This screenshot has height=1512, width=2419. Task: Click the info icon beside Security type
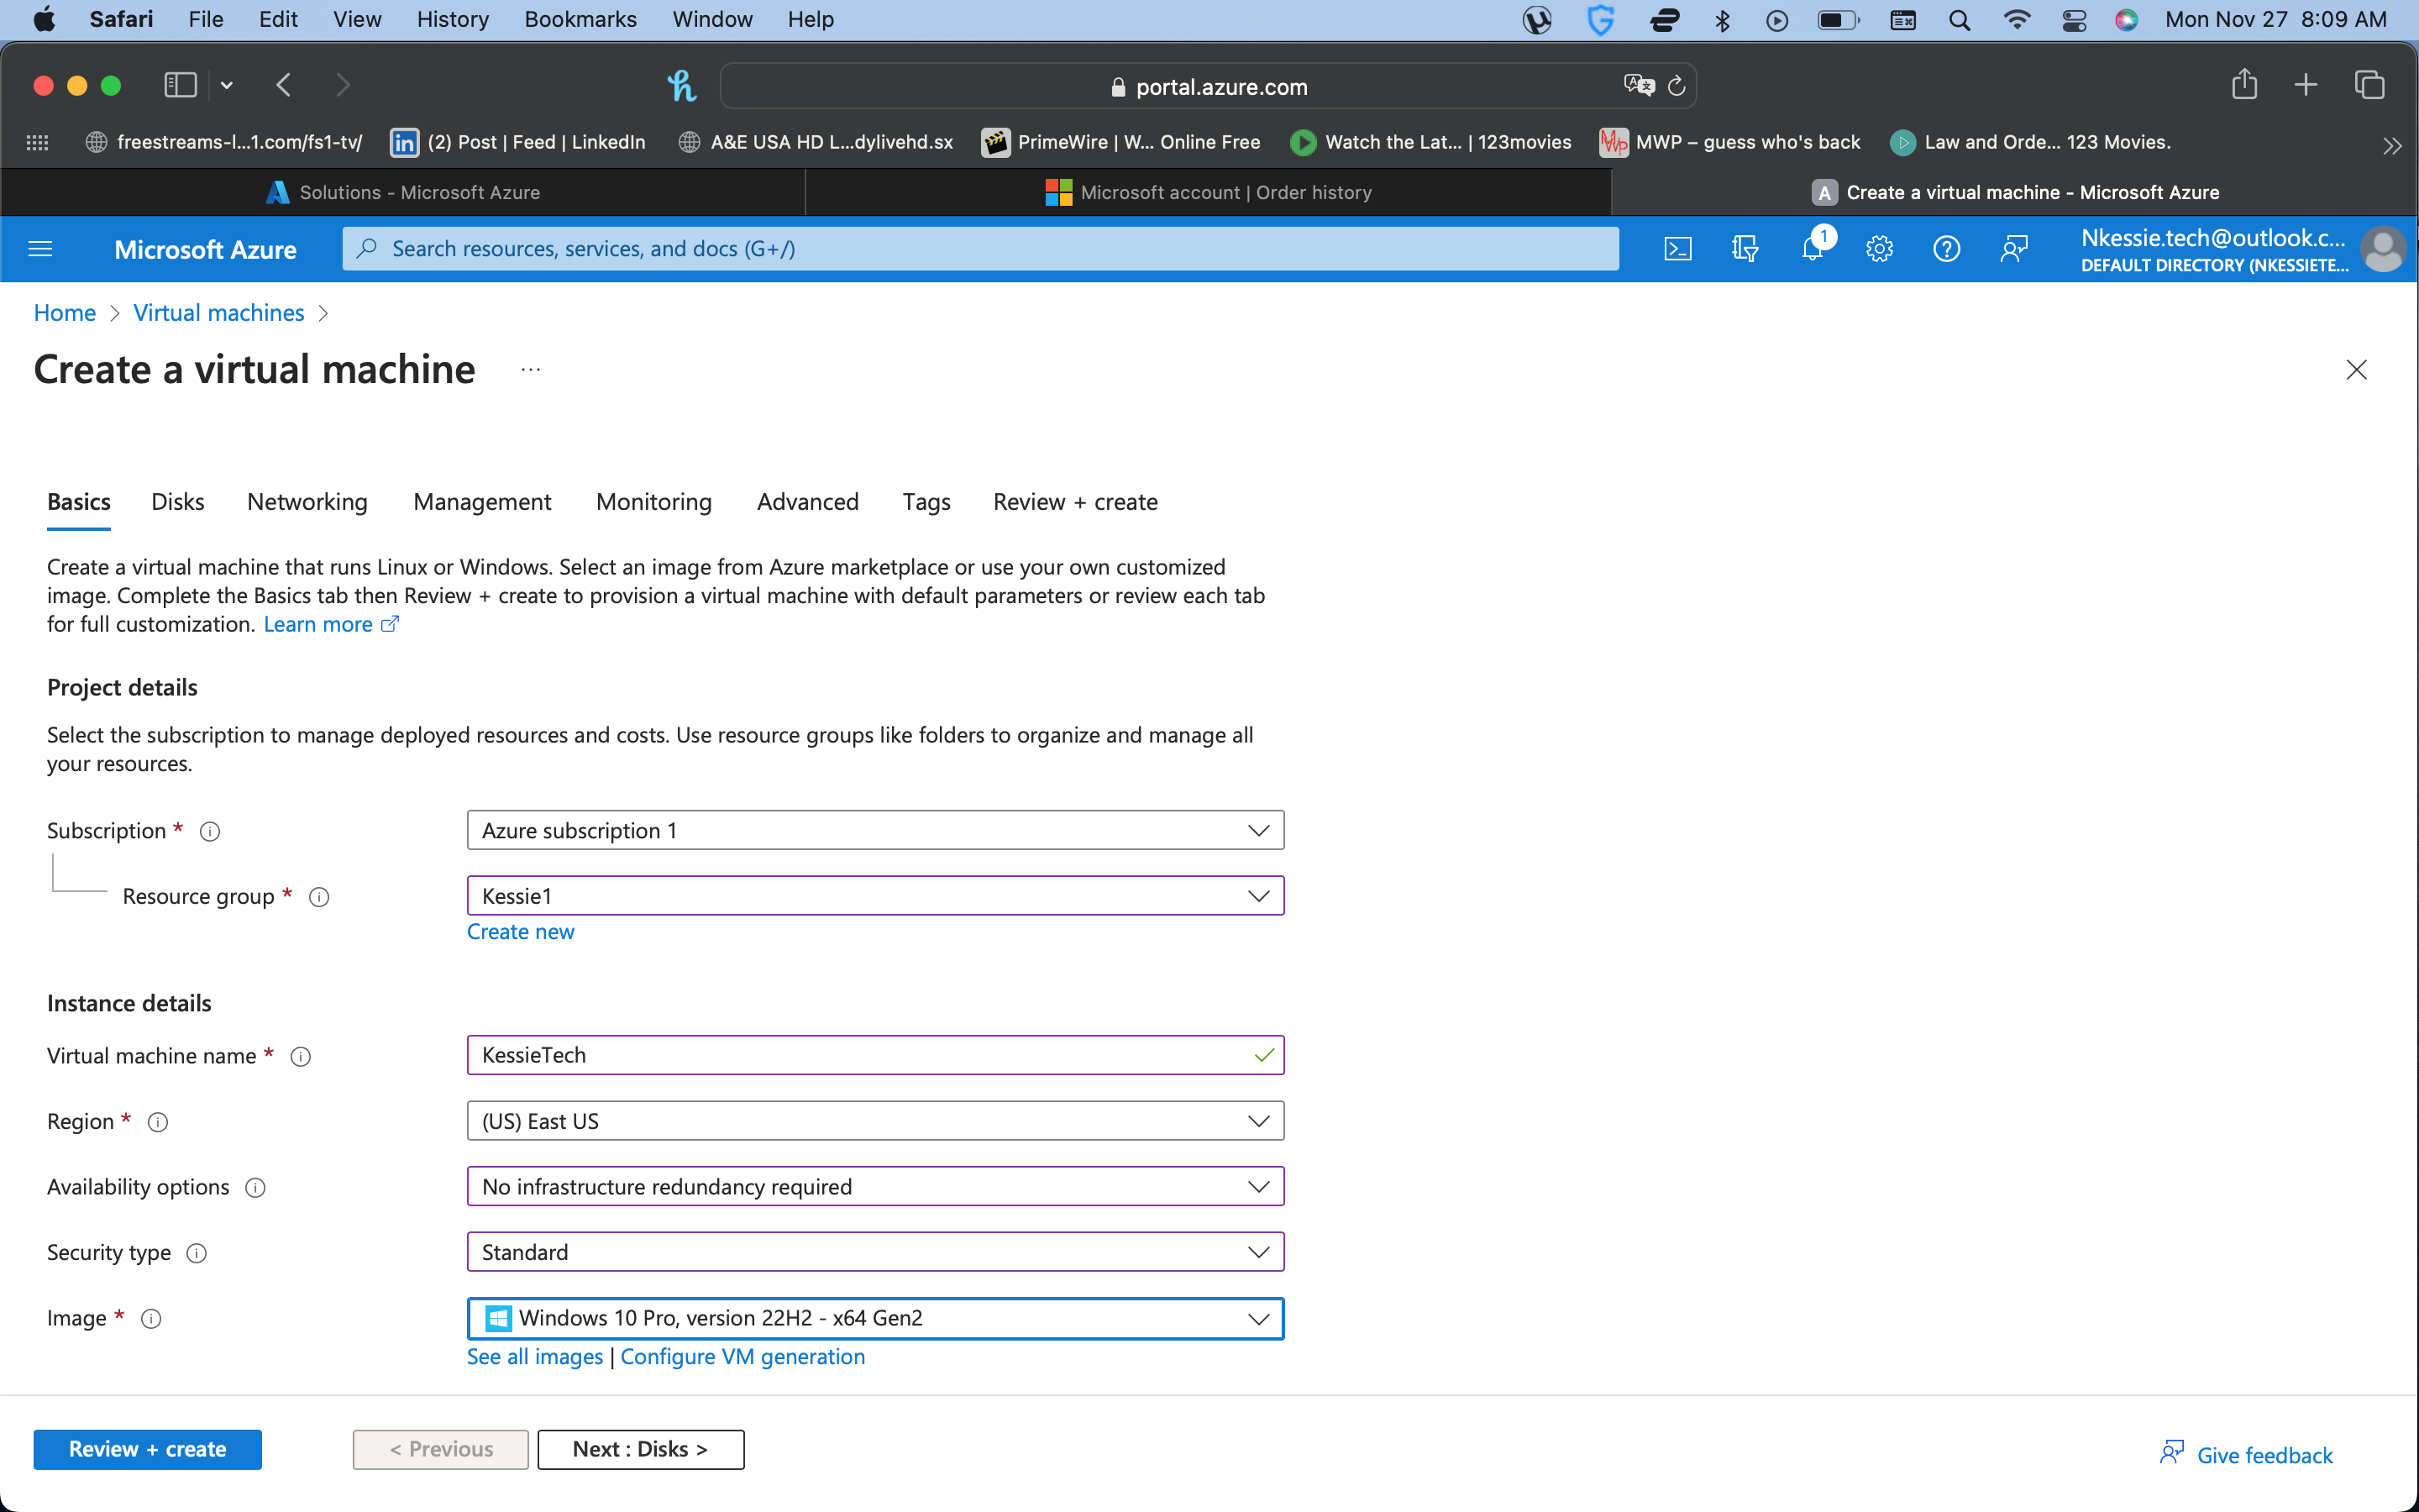[197, 1253]
